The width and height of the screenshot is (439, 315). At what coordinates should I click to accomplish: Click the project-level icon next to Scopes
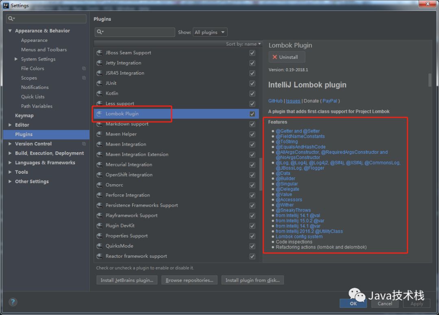click(x=84, y=78)
